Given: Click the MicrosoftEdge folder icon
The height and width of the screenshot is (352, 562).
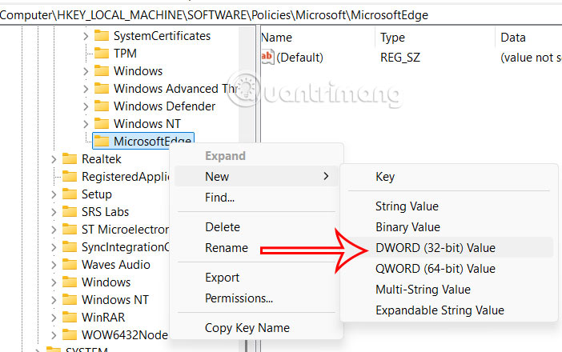Looking at the screenshot, I should click(x=102, y=141).
